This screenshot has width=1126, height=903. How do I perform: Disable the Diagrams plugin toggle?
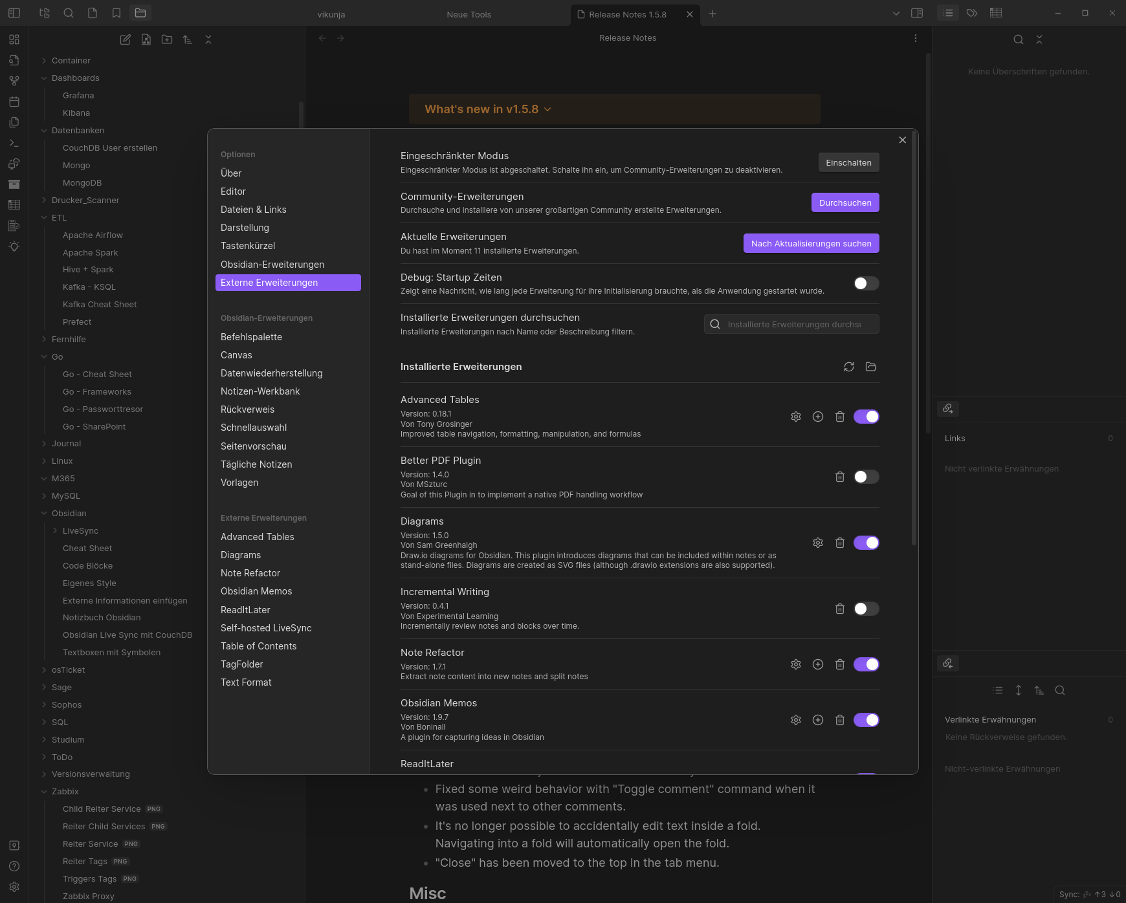pos(867,543)
